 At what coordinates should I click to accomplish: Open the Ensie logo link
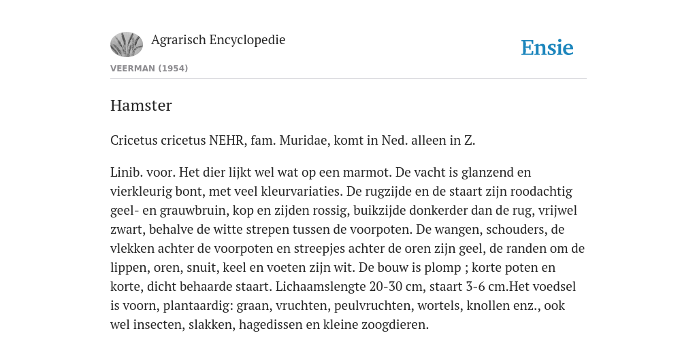547,48
